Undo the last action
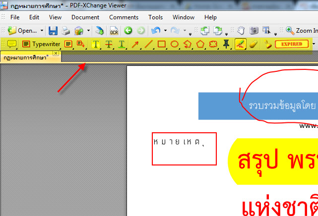Image resolution: width=318 pixels, height=216 pixels. click(156, 31)
